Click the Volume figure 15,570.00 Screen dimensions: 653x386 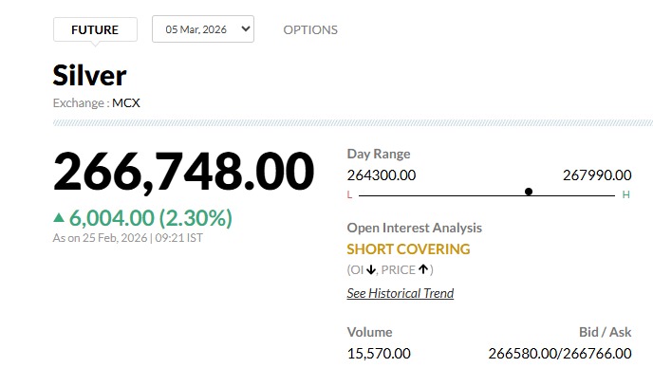tap(379, 353)
